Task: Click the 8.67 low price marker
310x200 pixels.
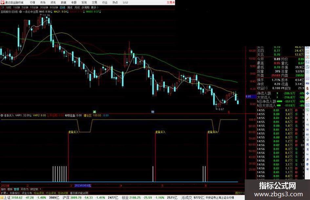Action: coord(221,109)
